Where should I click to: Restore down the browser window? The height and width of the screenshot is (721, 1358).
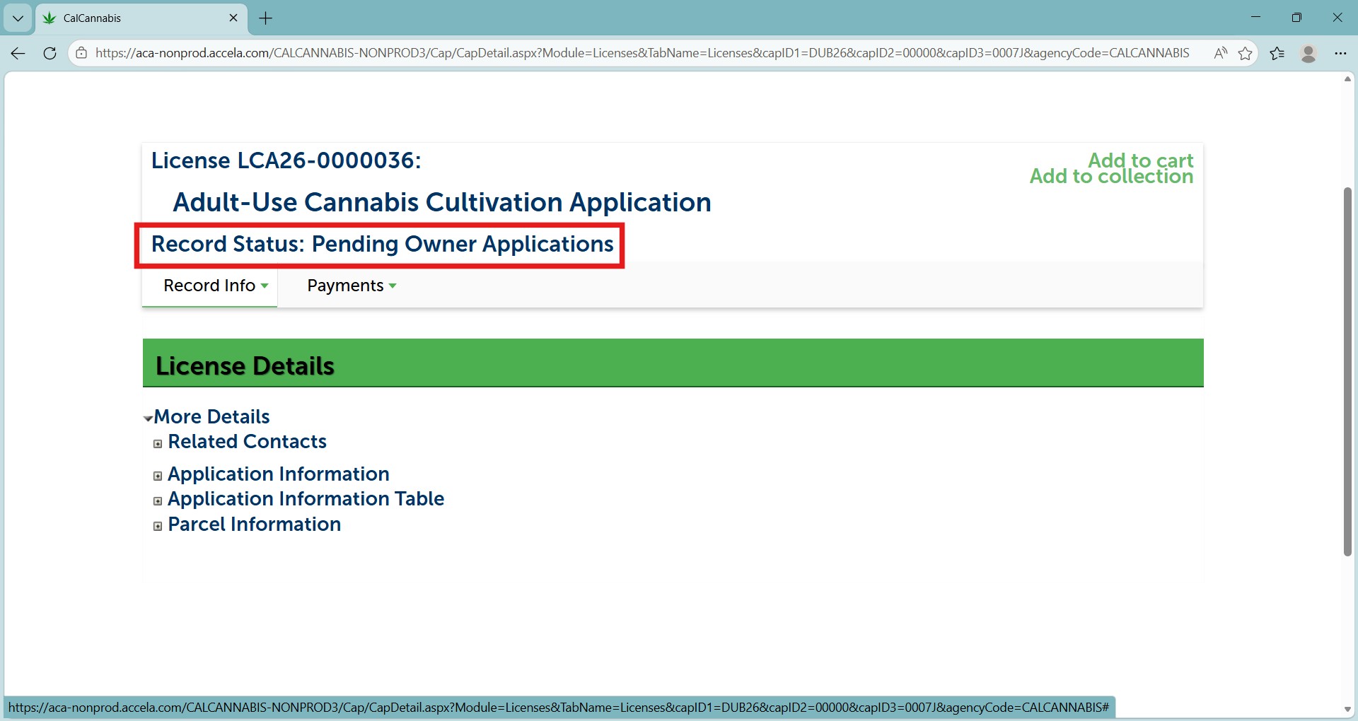point(1296,18)
